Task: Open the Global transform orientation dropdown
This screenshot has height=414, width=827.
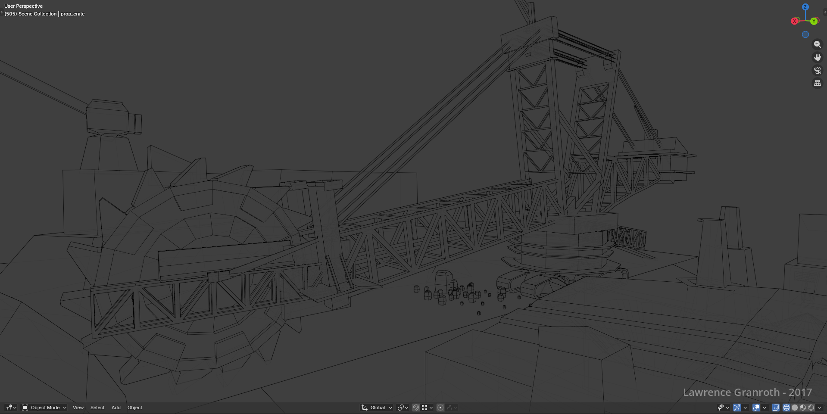Action: (x=377, y=408)
